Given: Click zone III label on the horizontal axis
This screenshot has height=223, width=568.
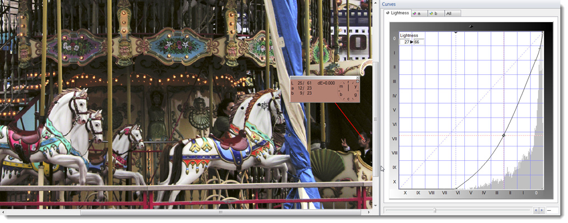Looking at the screenshot, I should pyautogui.click(x=497, y=193).
